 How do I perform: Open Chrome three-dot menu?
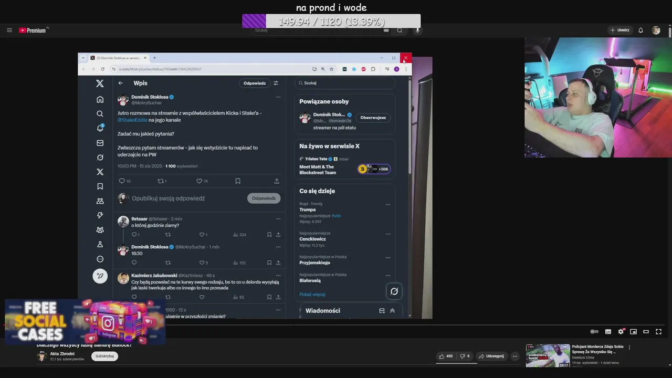pos(405,69)
